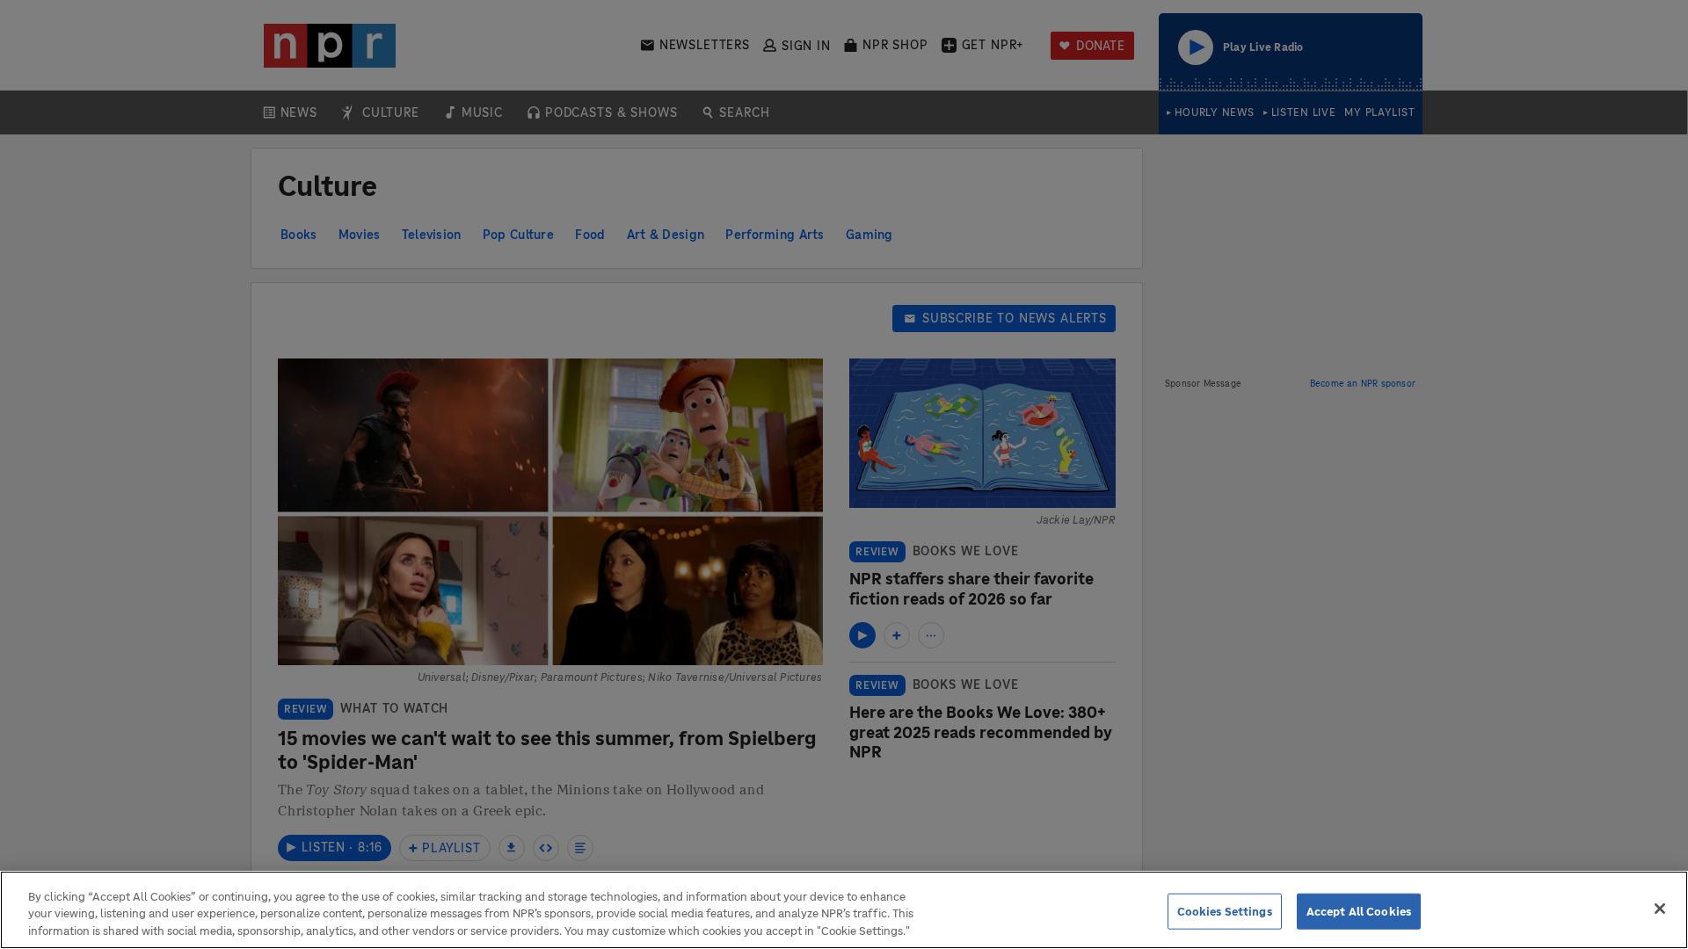
Task: Open the Music menu
Action: pyautogui.click(x=474, y=112)
